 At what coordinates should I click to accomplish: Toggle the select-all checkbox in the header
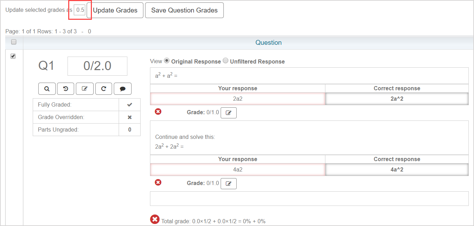click(x=14, y=42)
